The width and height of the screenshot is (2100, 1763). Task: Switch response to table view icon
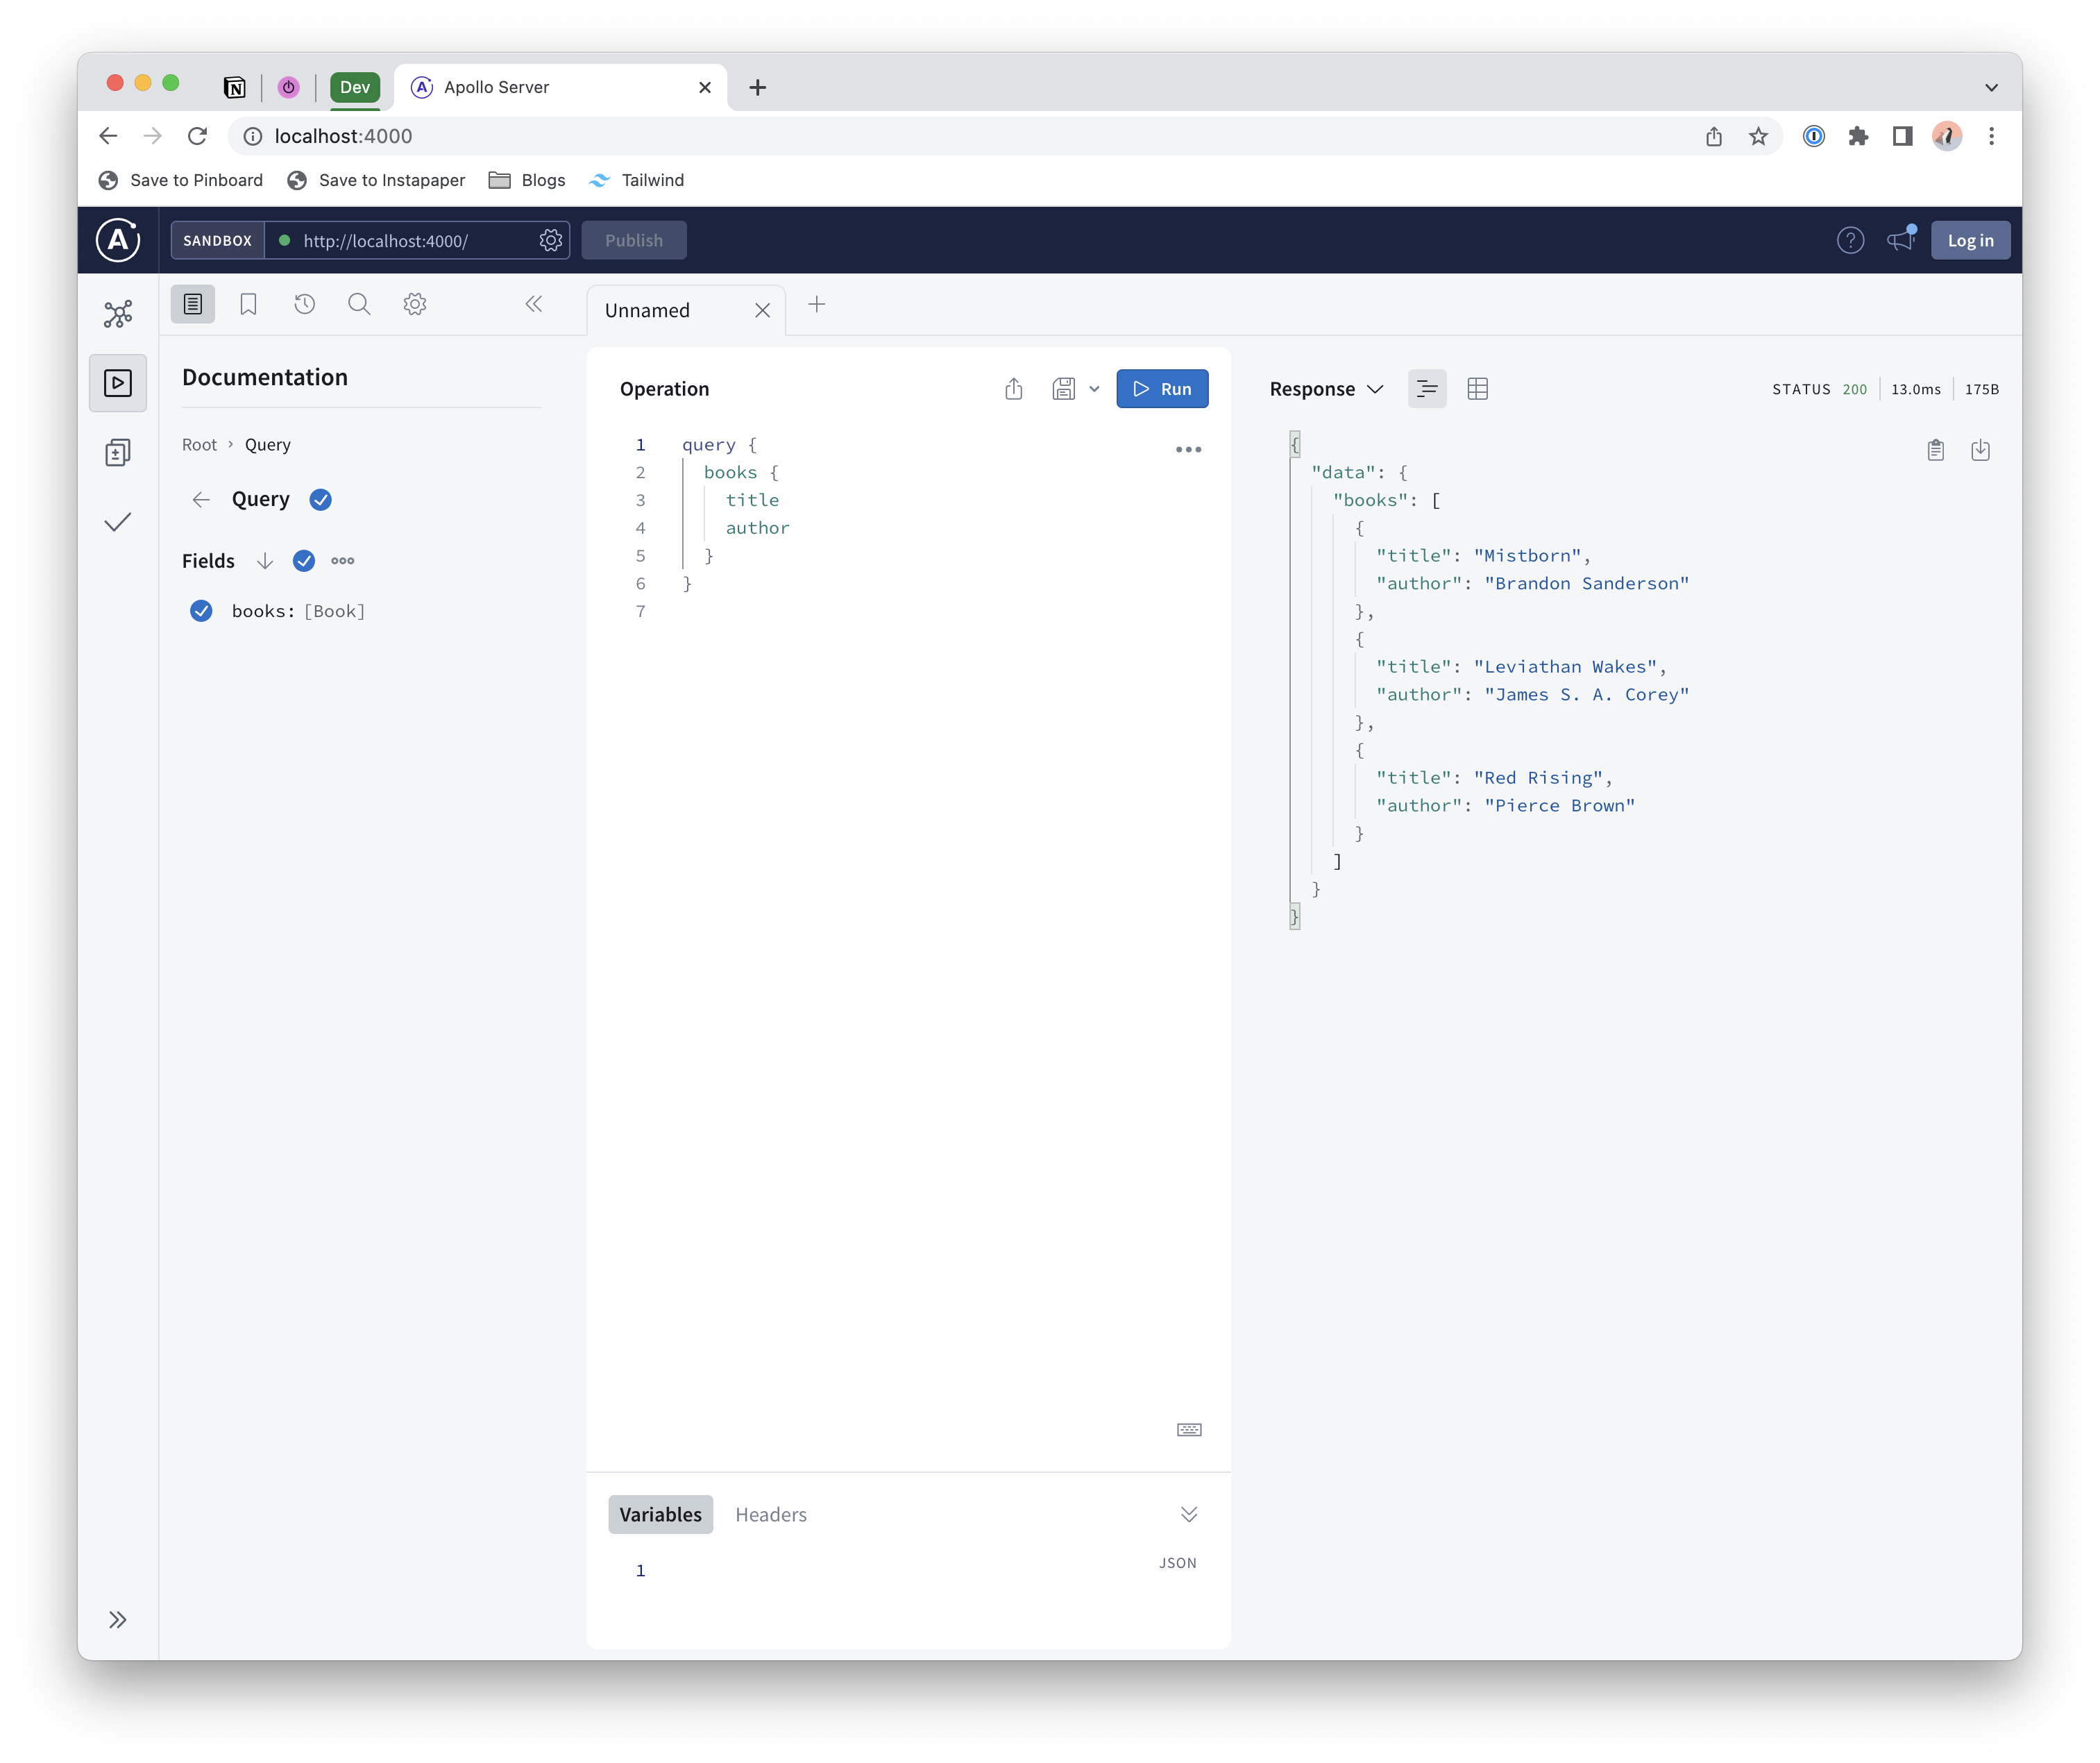(x=1477, y=389)
